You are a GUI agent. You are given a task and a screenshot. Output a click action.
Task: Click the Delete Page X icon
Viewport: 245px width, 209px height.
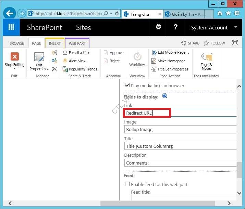[x=54, y=69]
